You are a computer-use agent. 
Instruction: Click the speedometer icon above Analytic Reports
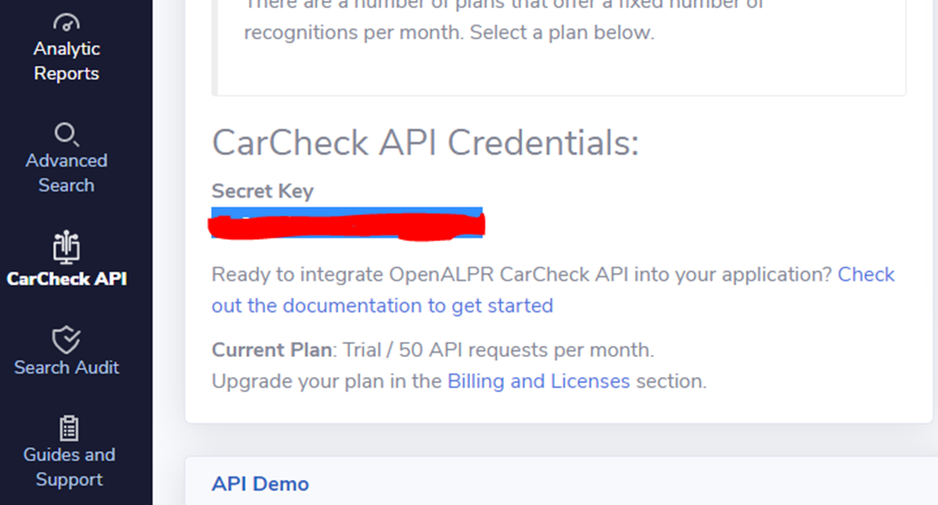(x=66, y=21)
